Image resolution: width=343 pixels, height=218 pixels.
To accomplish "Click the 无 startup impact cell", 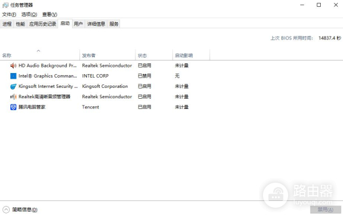I will 177,76.
